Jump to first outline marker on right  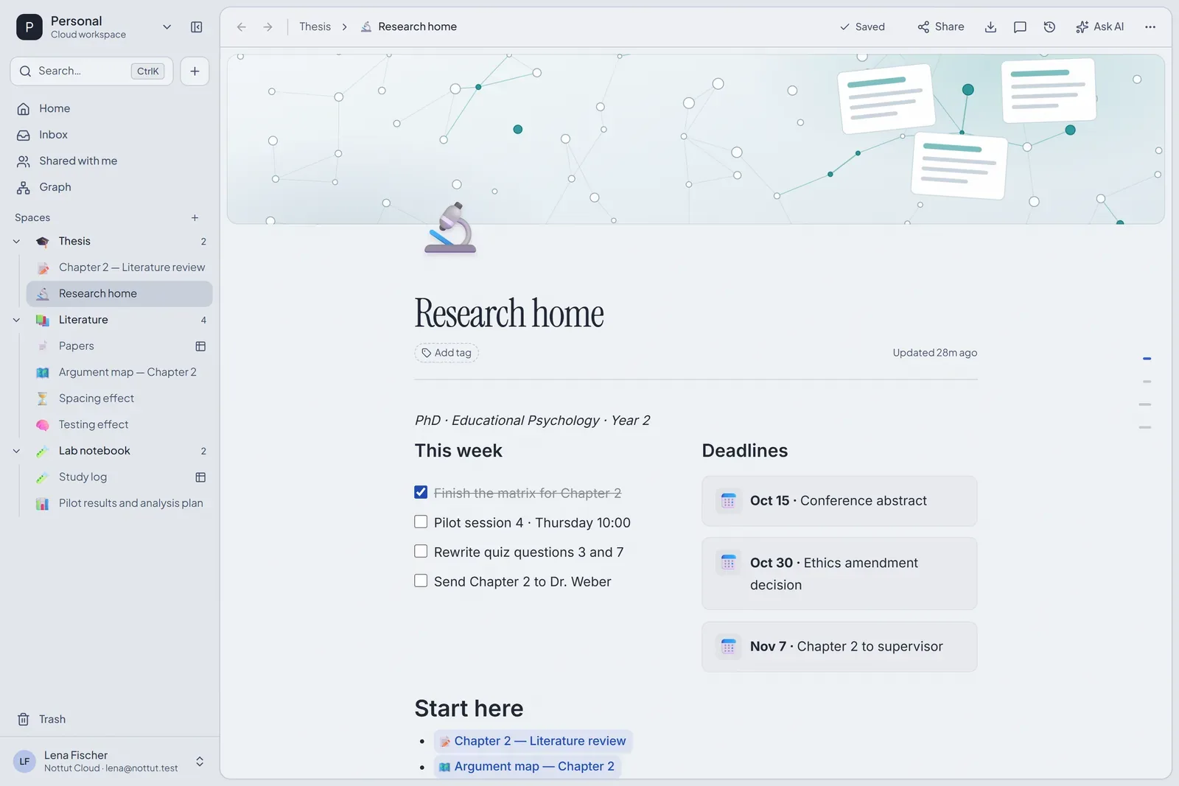tap(1147, 359)
